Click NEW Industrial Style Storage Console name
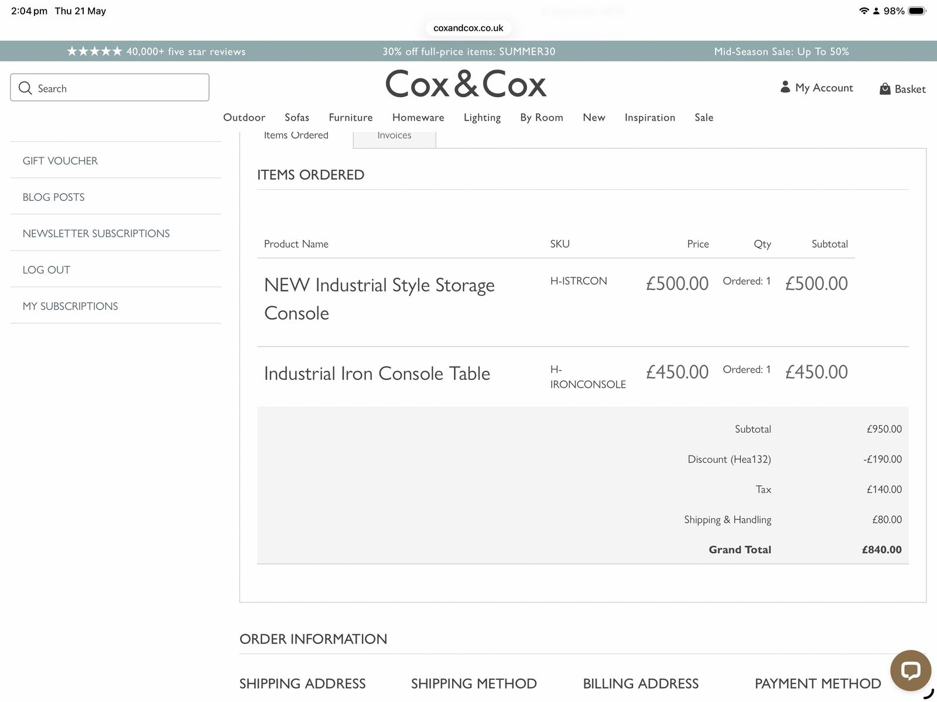 click(x=379, y=299)
